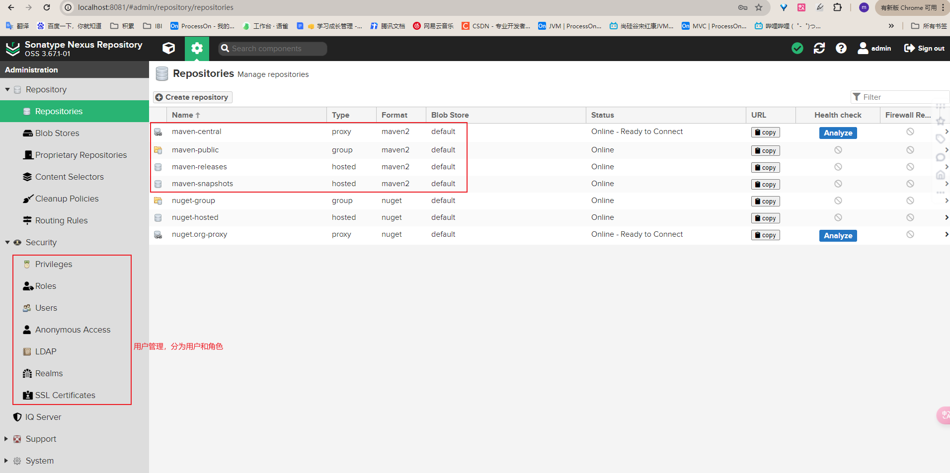Analyze health check for maven-central

[837, 133]
